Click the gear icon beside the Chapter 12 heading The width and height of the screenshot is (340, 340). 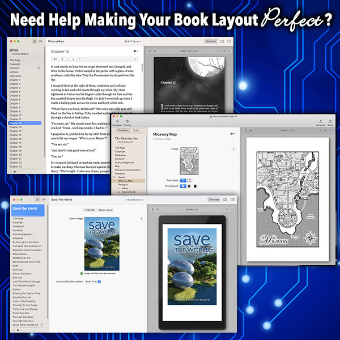click(135, 51)
